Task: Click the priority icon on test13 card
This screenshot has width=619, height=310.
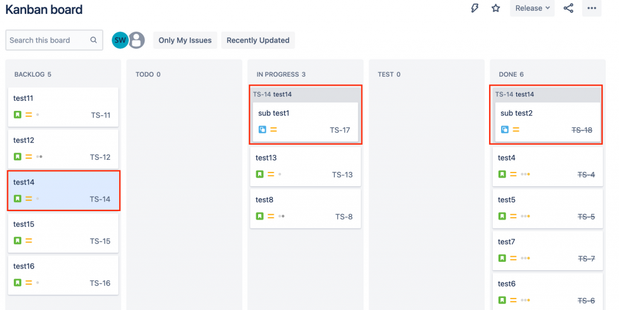Action: coord(271,174)
